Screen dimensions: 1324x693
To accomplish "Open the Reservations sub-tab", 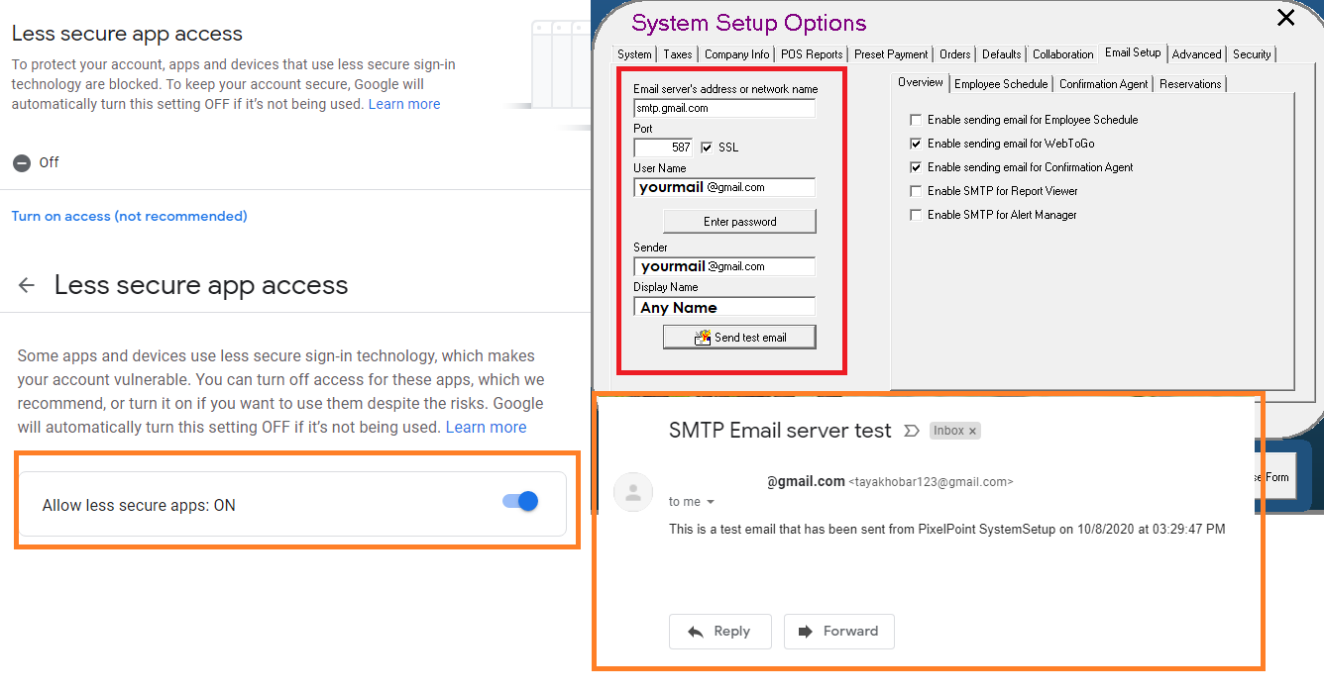I will 1190,84.
